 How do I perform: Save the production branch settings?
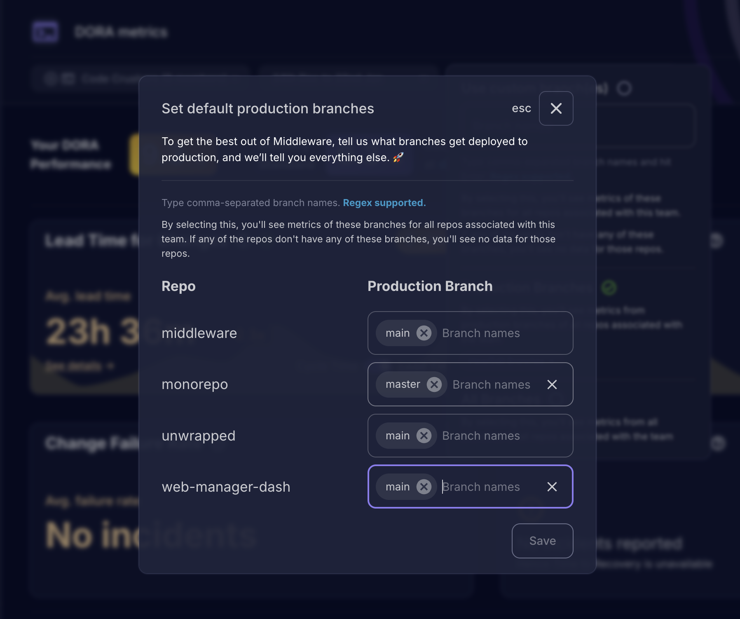coord(542,541)
